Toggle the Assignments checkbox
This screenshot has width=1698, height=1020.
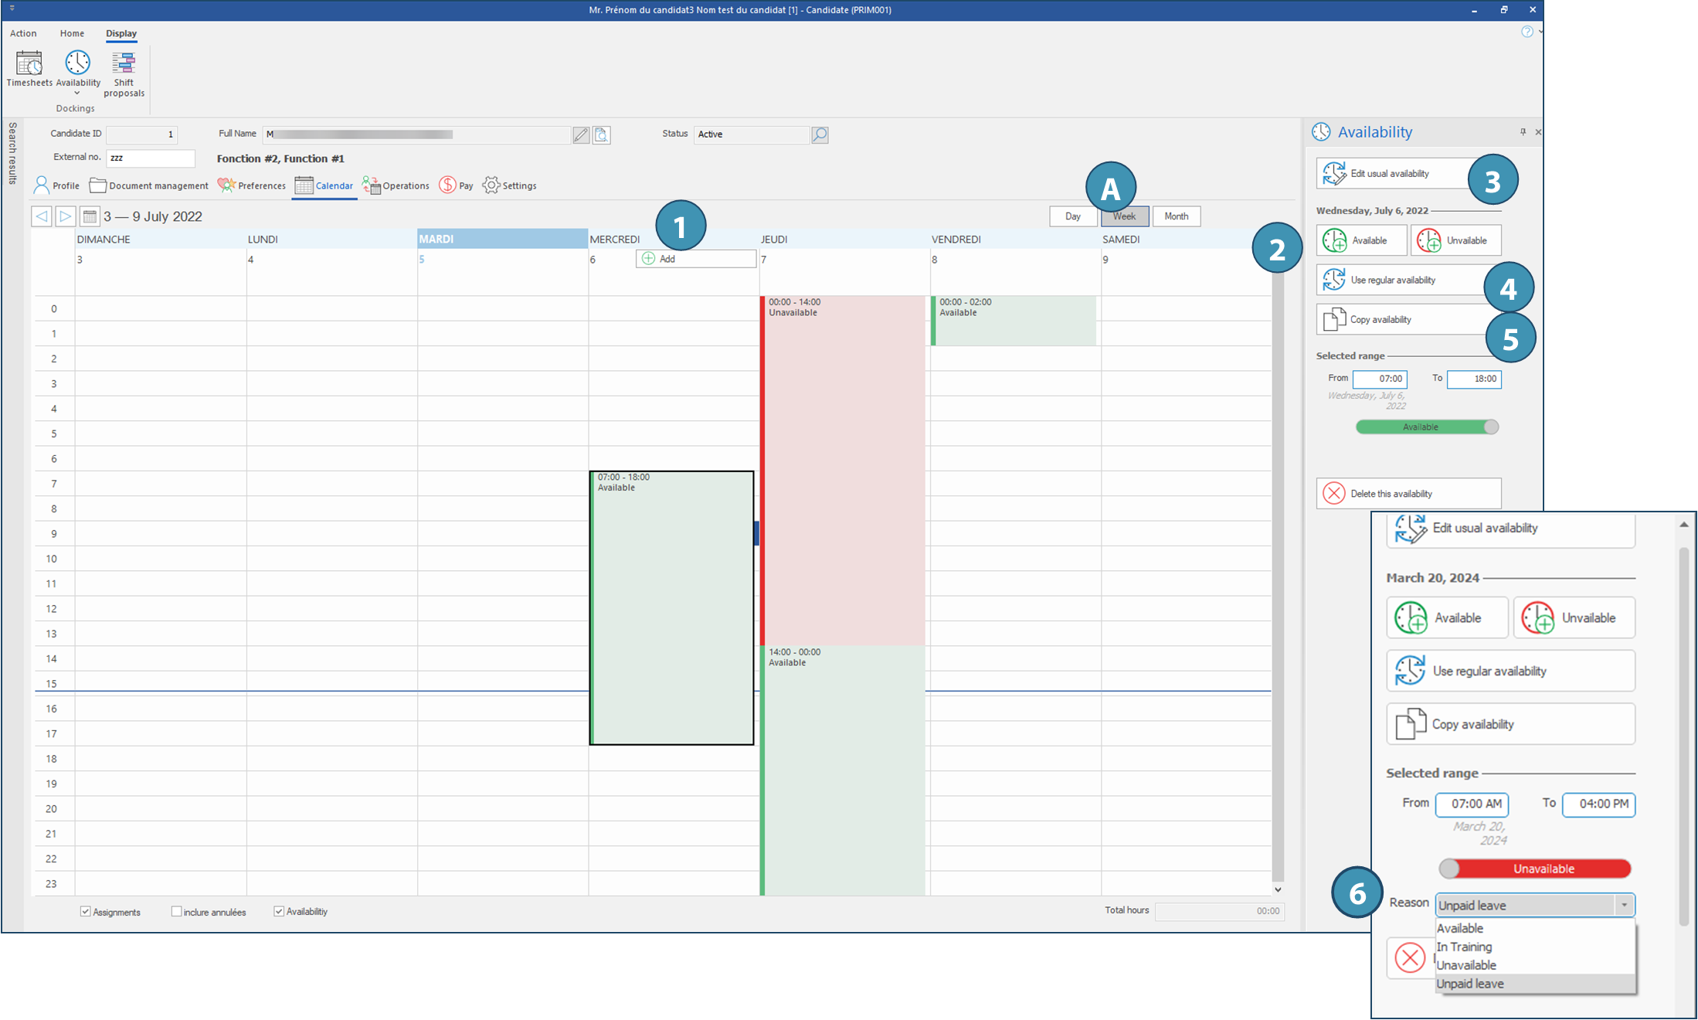[86, 912]
